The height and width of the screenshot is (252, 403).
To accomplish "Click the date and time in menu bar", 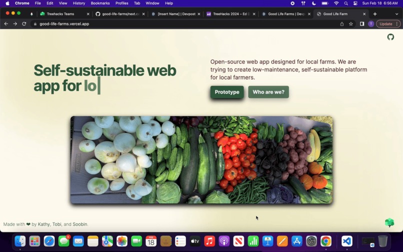I will (x=379, y=3).
